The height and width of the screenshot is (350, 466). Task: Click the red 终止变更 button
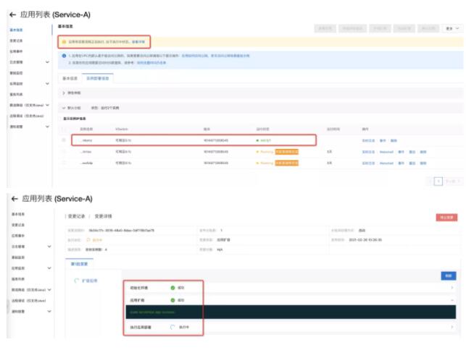[446, 217]
